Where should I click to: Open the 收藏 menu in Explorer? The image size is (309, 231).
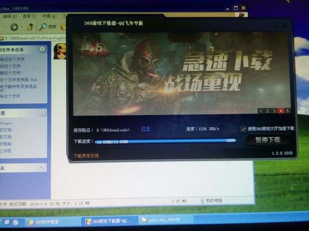[x=49, y=16]
